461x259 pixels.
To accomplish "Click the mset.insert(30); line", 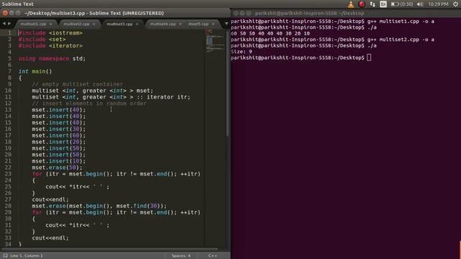I will [59, 129].
